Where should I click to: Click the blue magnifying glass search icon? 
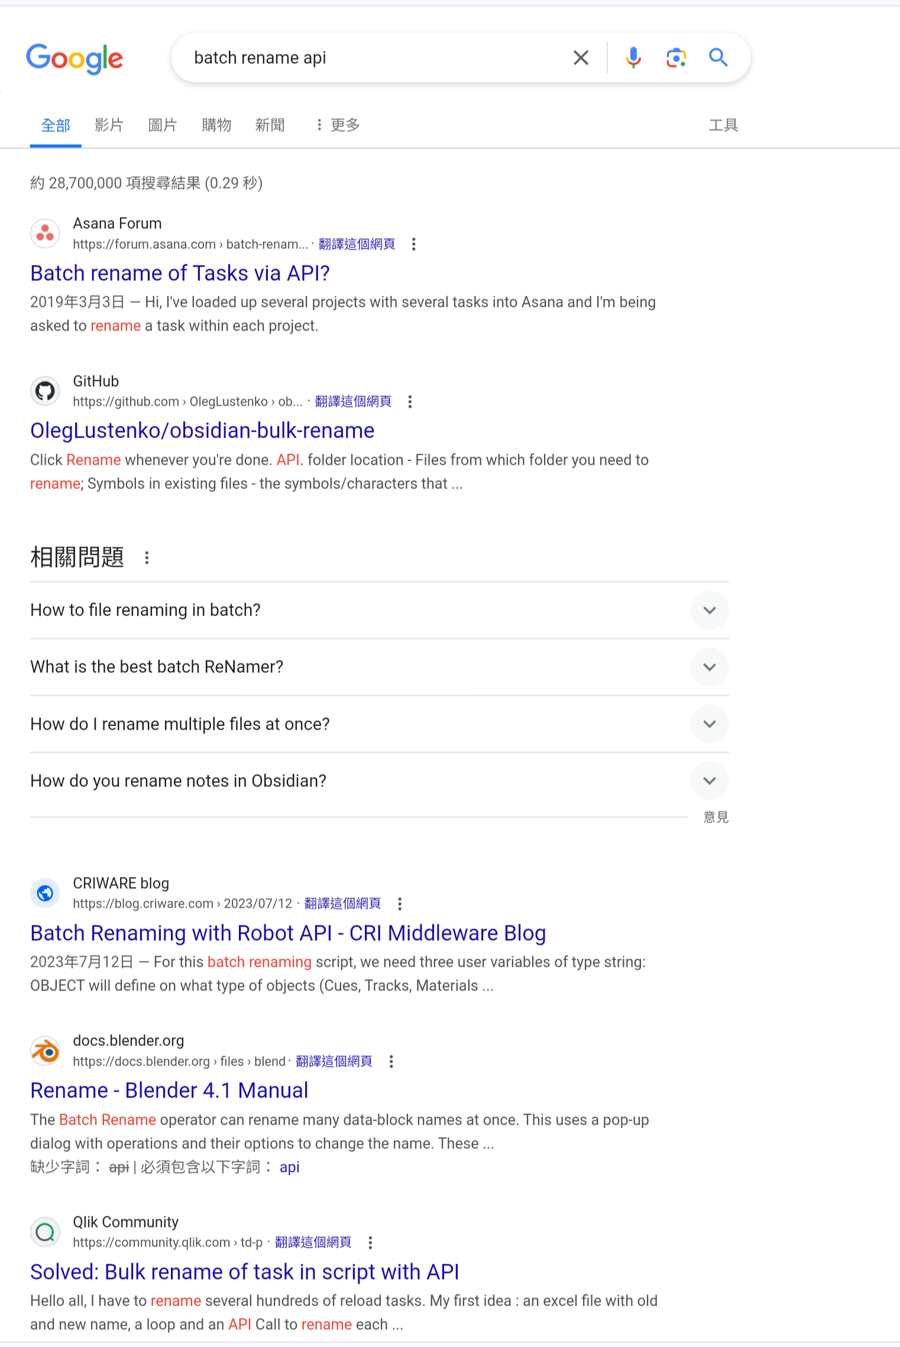pos(718,57)
